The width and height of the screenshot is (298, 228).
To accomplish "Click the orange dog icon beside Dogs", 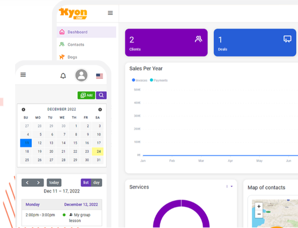I will click(62, 57).
